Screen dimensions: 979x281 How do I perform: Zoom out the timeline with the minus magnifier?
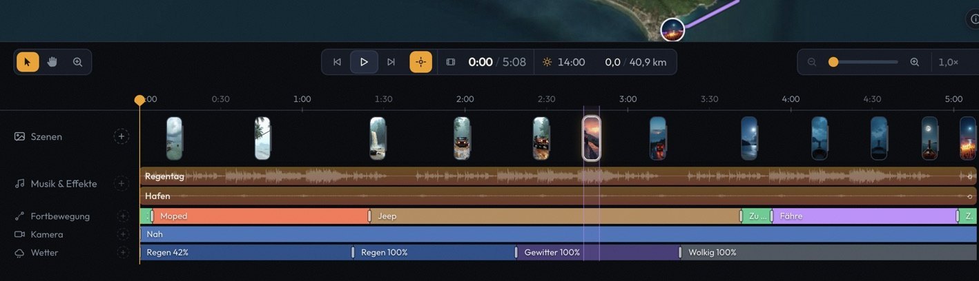point(812,62)
